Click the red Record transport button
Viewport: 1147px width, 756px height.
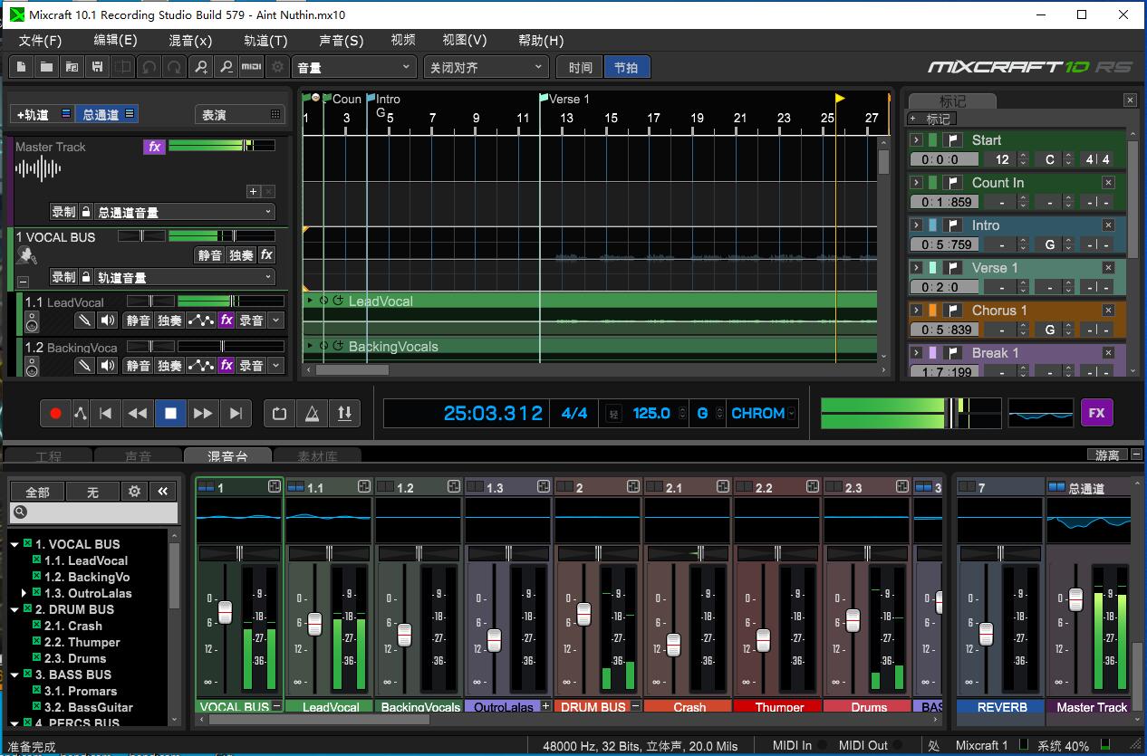tap(56, 413)
